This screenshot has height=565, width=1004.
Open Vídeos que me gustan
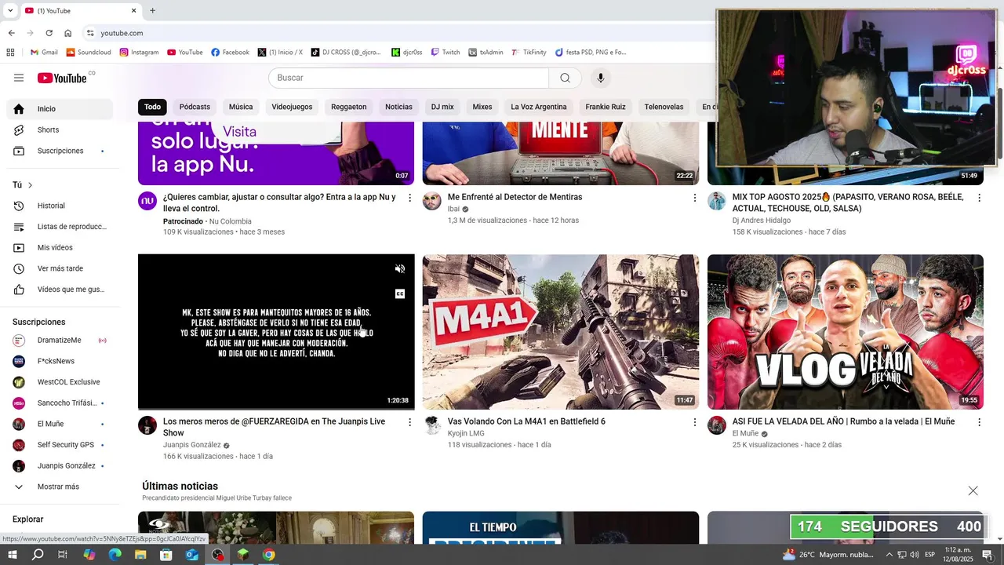60,290
